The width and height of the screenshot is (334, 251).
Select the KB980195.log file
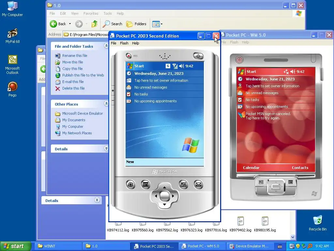(265, 224)
